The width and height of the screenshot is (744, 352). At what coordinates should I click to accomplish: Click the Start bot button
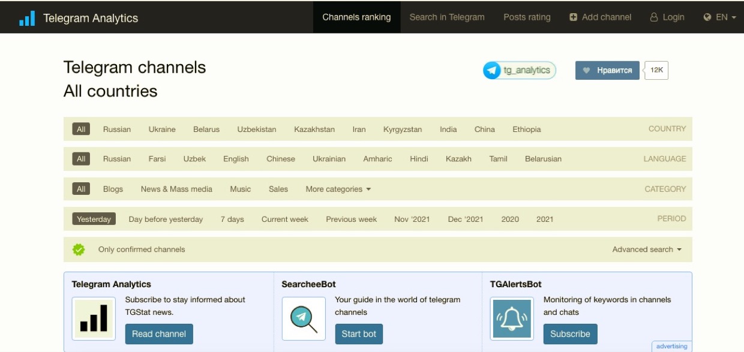359,334
